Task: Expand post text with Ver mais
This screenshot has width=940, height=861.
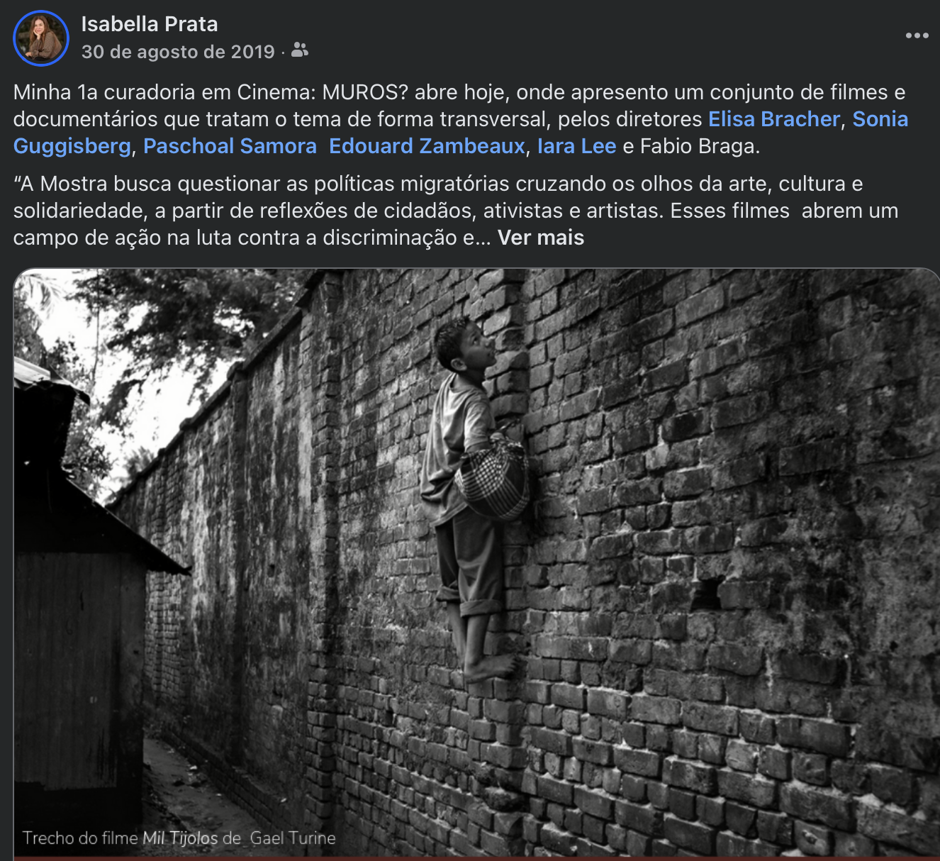Action: (541, 238)
